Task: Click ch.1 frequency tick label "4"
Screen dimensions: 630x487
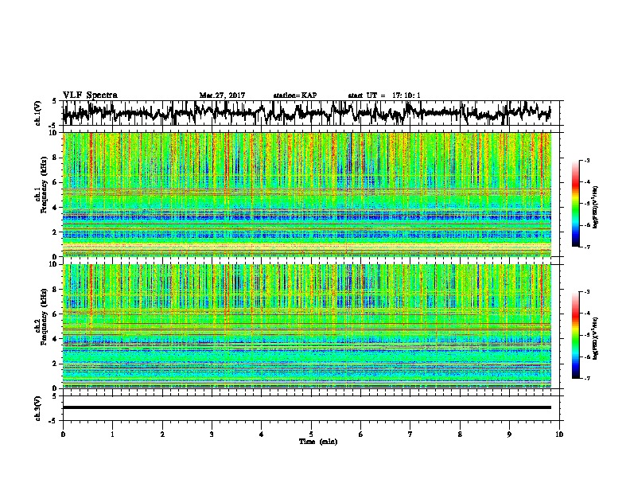Action: coord(55,208)
